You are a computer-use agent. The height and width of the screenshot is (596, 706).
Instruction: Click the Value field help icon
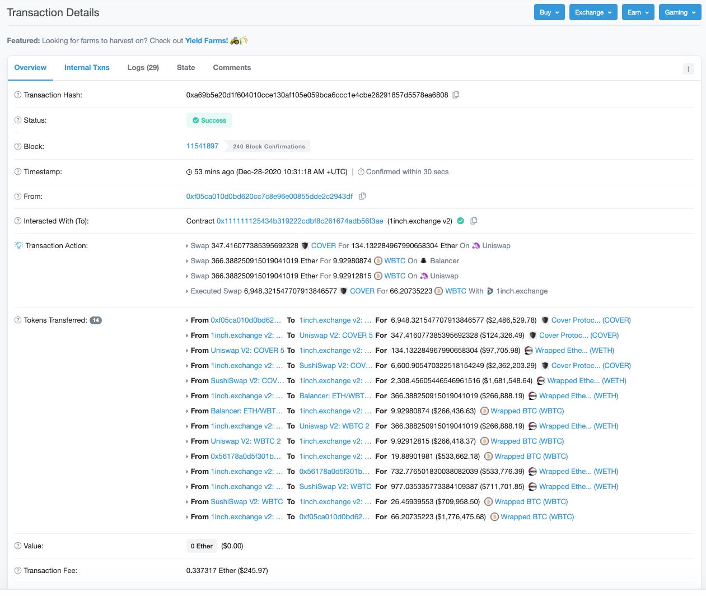[x=17, y=546]
